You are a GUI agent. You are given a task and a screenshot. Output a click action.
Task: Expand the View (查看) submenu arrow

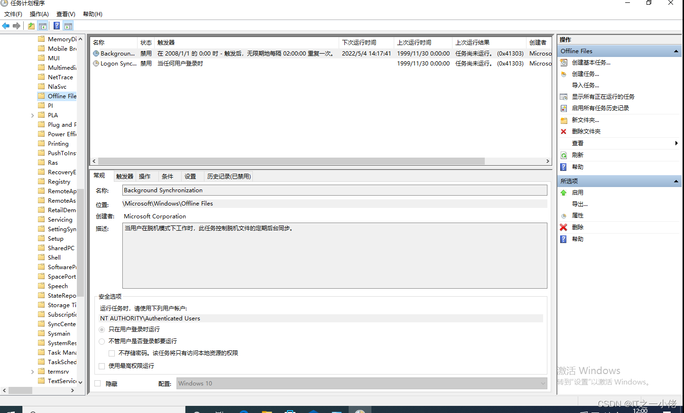tap(676, 143)
